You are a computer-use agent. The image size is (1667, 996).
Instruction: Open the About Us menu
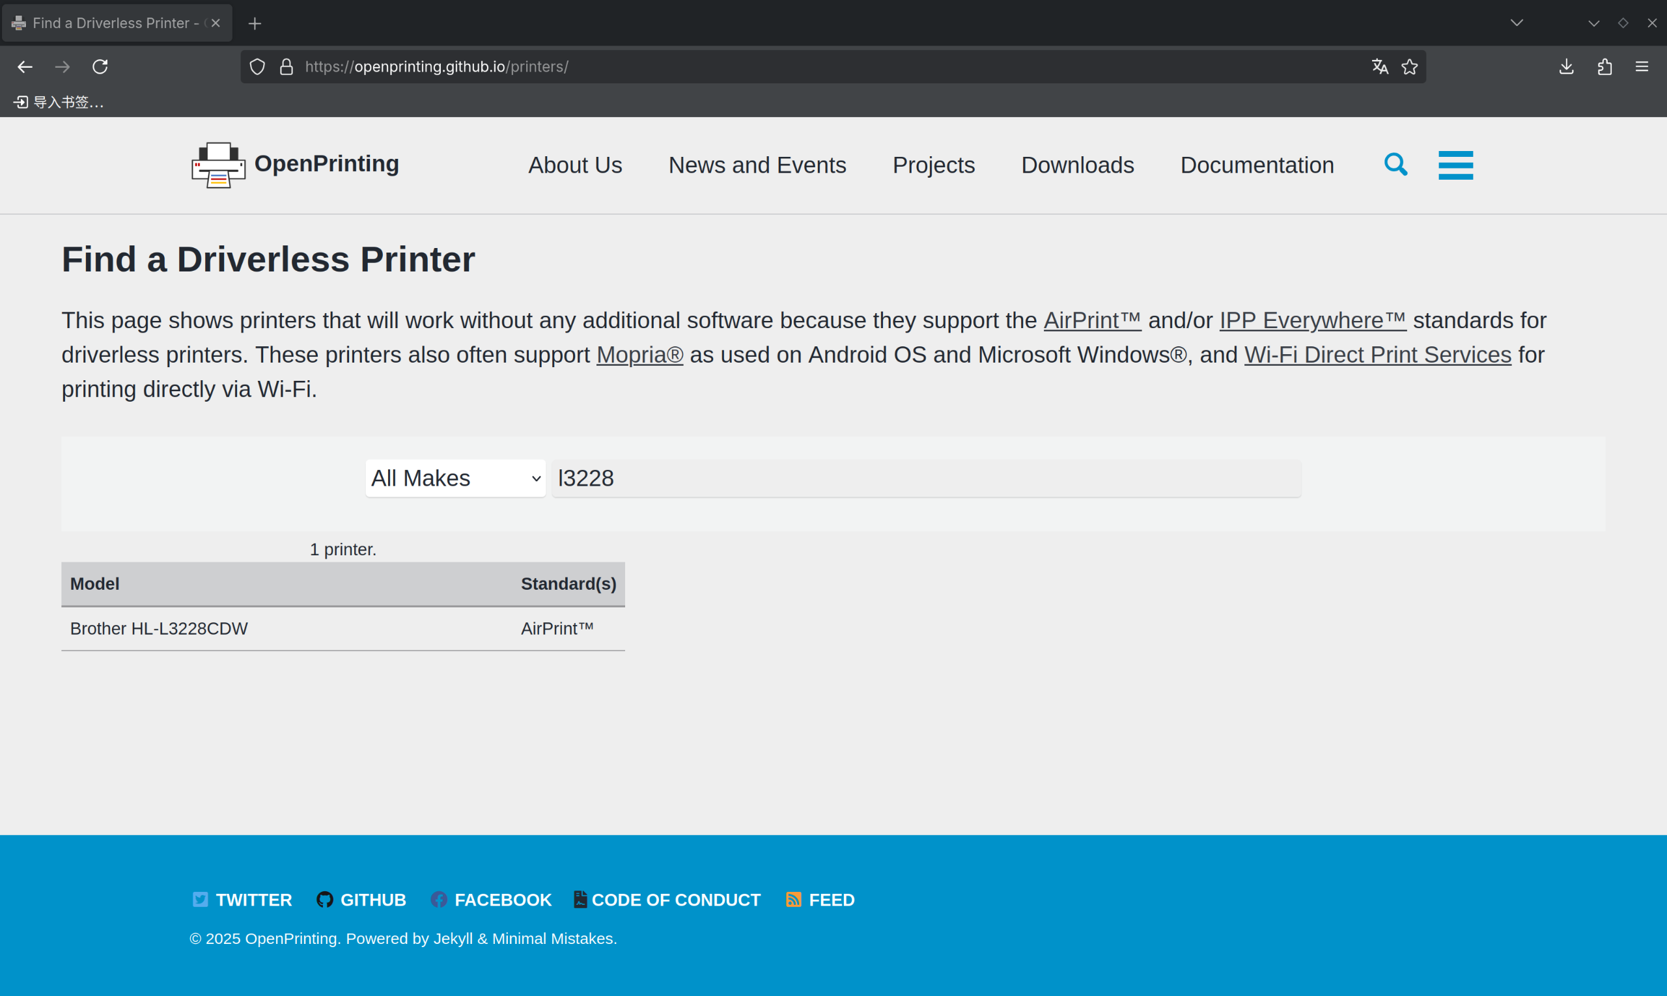(575, 165)
